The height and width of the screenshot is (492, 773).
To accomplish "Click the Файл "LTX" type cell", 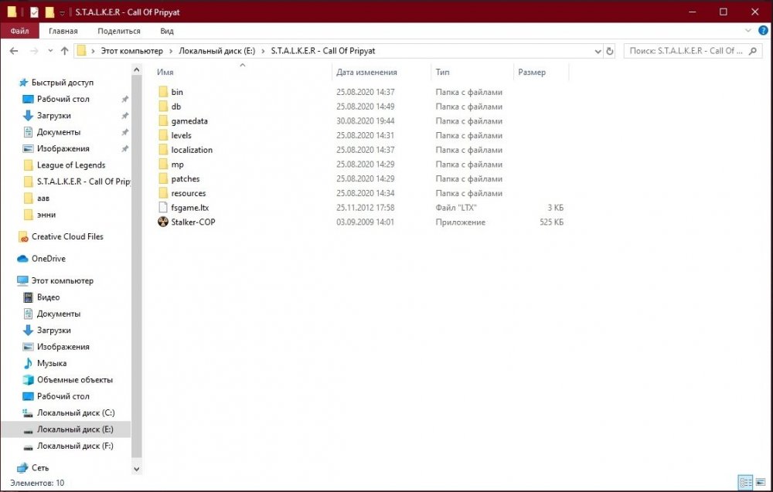I will [455, 207].
